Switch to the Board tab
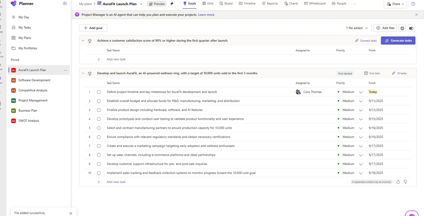424x216 pixels. (x=226, y=3)
